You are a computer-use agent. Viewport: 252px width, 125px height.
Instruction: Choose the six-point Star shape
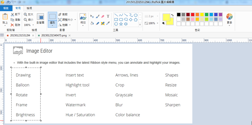pyautogui.click(x=126, y=24)
